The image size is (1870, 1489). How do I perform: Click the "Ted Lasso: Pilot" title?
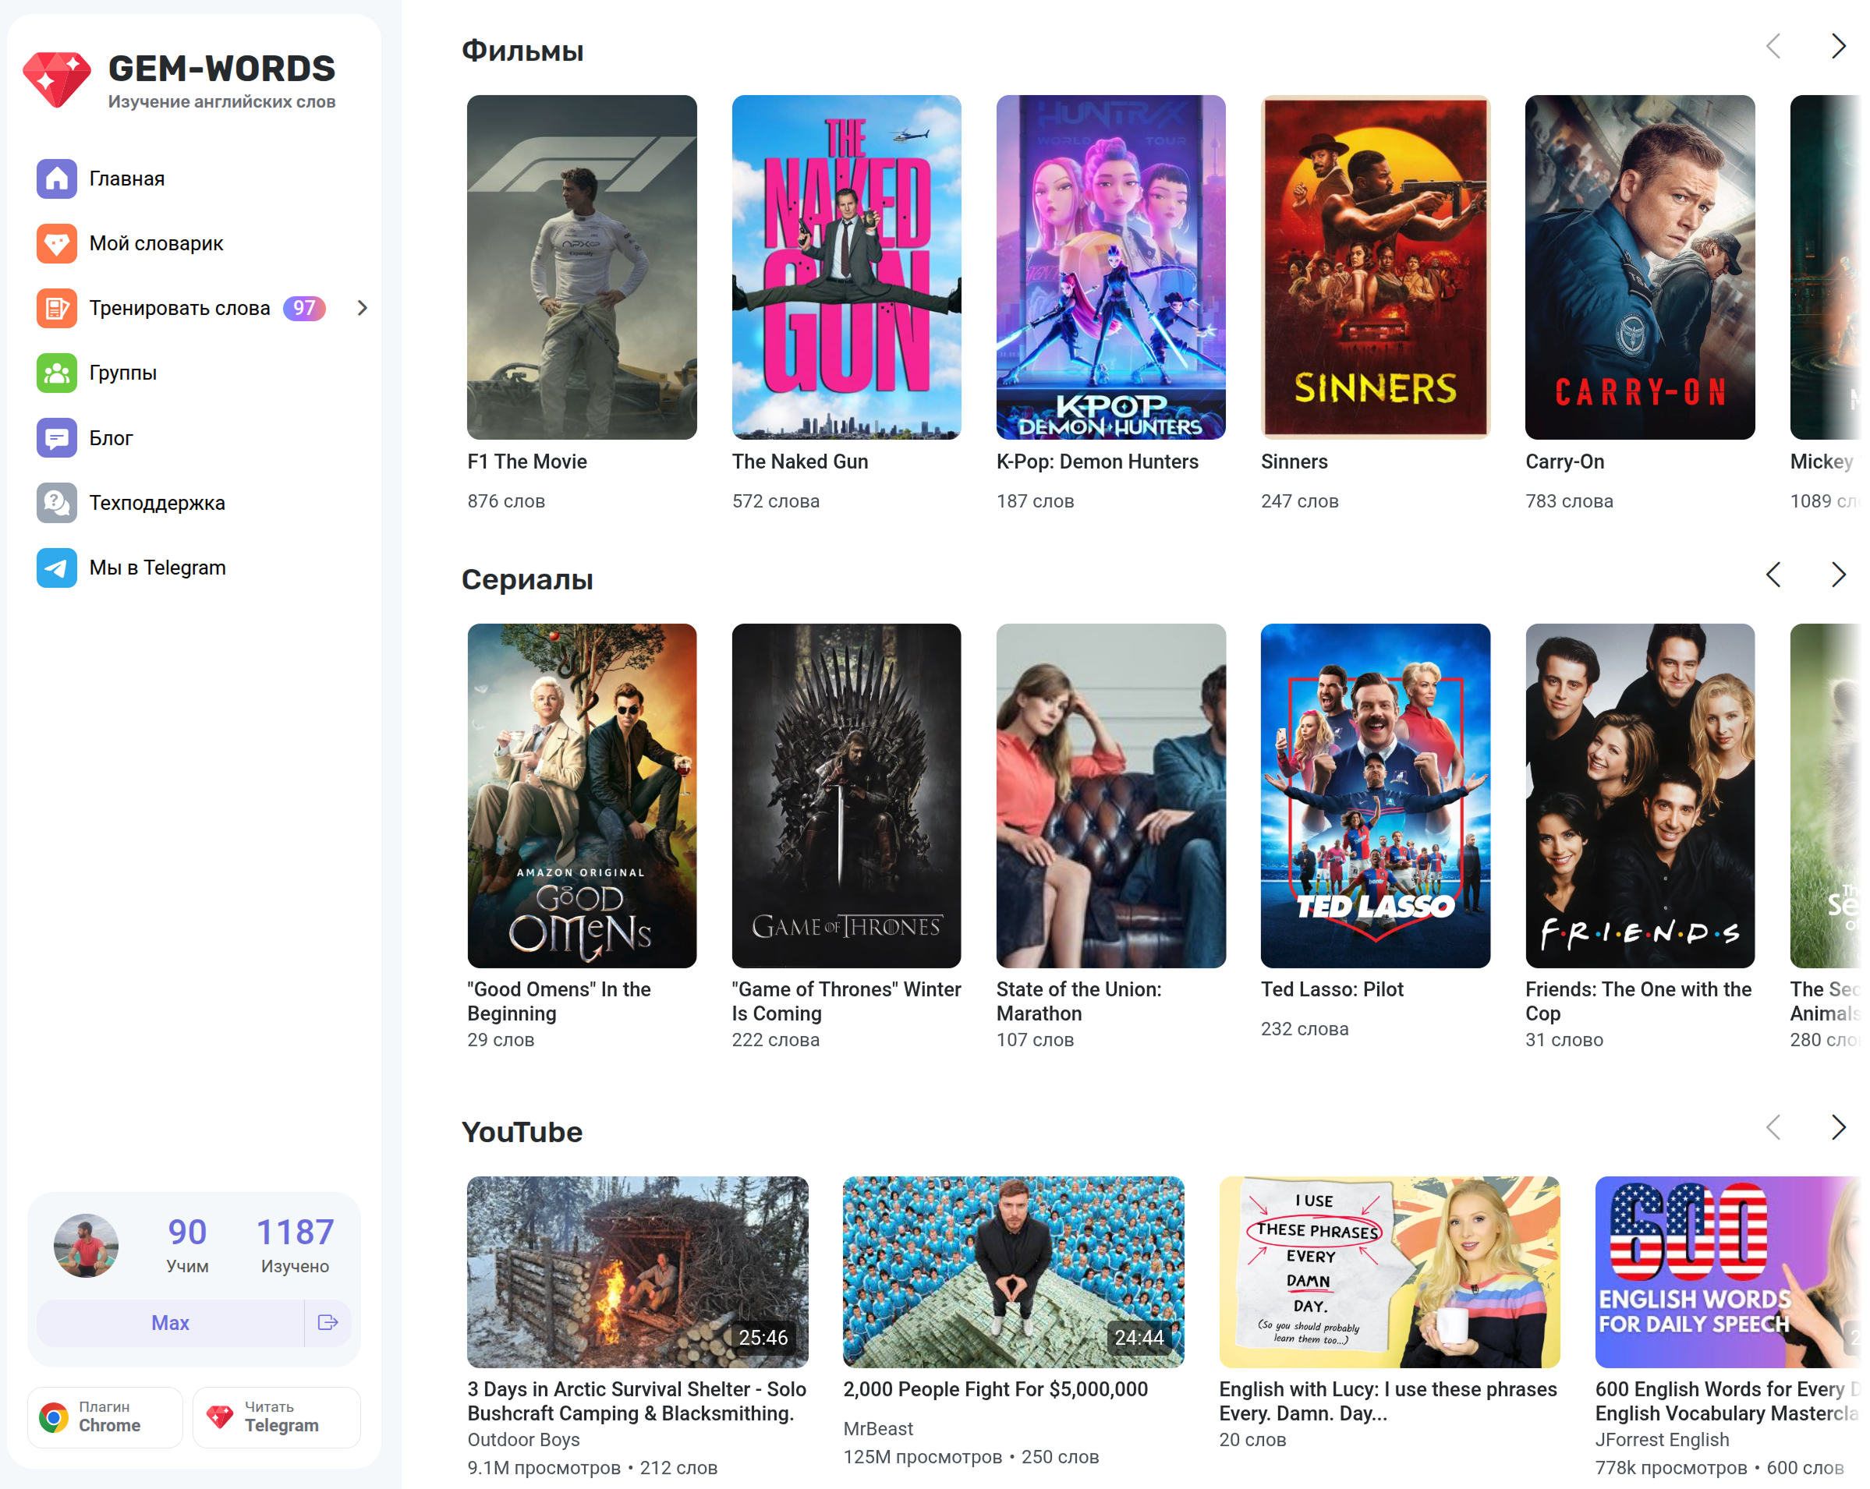(1332, 989)
